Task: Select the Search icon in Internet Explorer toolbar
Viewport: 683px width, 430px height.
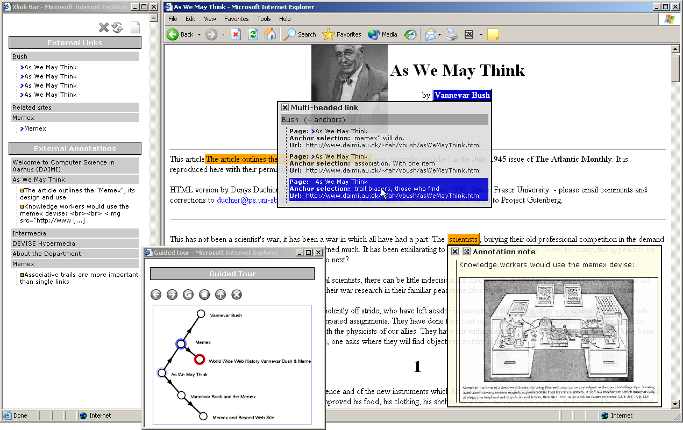Action: 299,34
